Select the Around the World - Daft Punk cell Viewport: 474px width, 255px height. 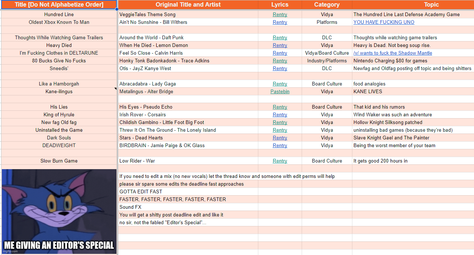pyautogui.click(x=188, y=38)
